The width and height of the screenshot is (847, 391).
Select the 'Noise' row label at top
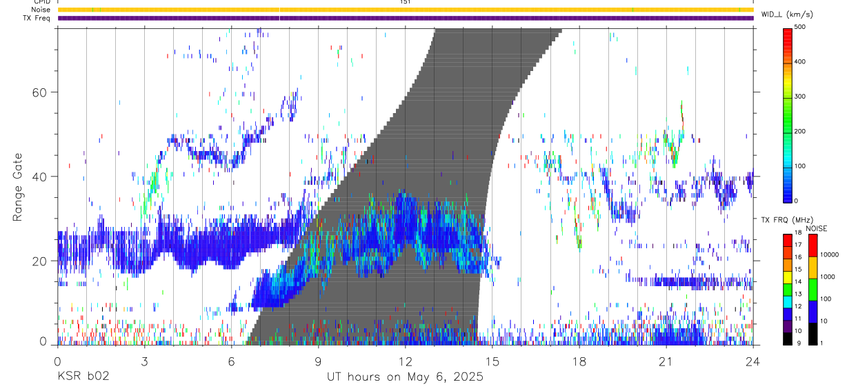(41, 10)
